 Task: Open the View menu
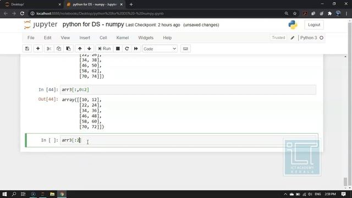click(65, 38)
